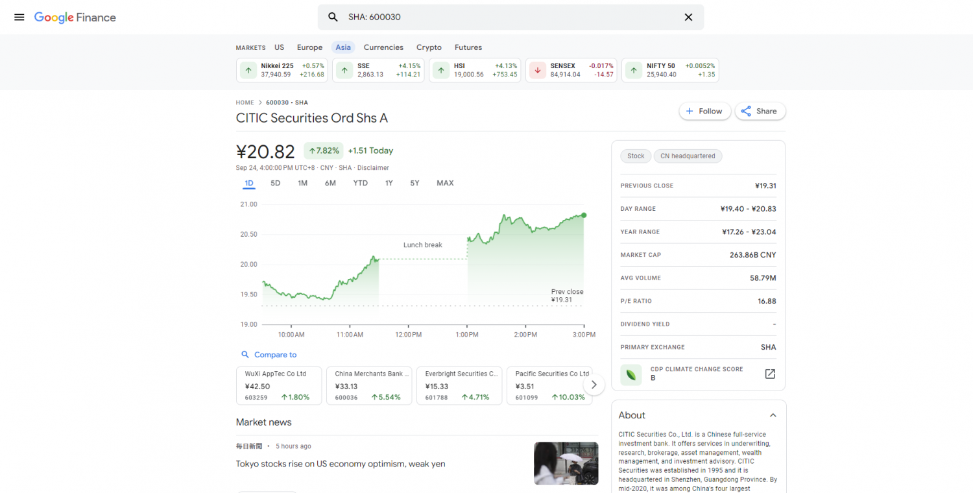This screenshot has width=973, height=493.
Task: Click the Nikkei 225 up-arrow icon
Action: point(248,70)
